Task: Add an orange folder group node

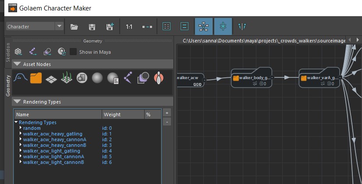Action: (36, 78)
